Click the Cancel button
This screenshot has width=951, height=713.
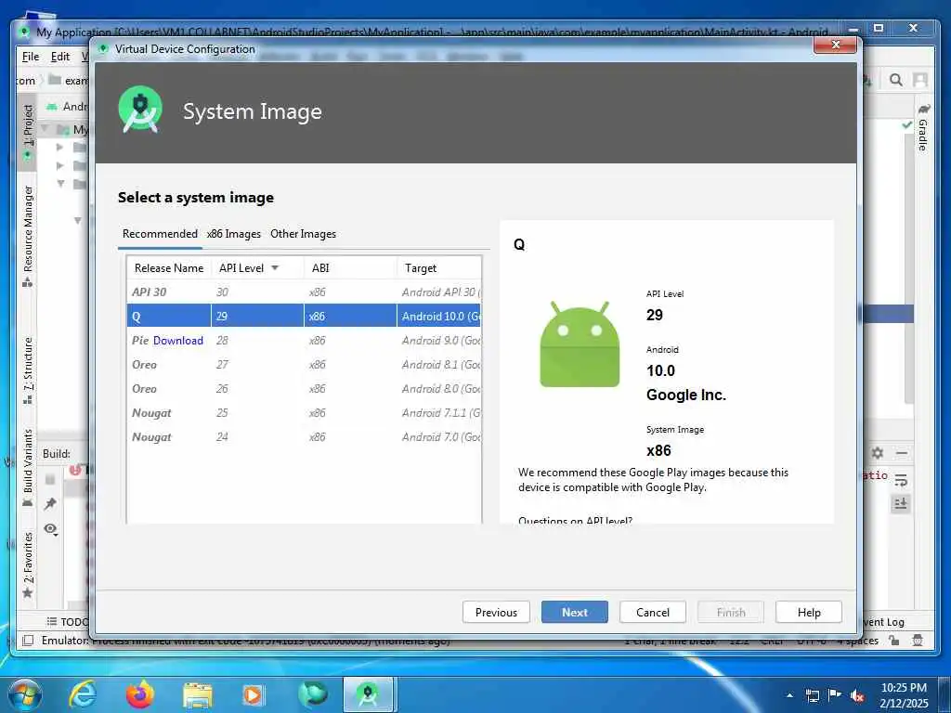[x=653, y=613]
